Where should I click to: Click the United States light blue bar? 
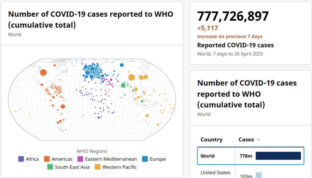tap(259, 175)
